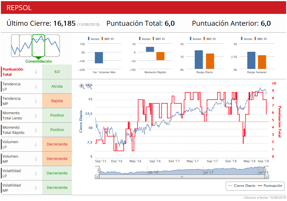This screenshot has width=287, height=201.
Task: Click the zoom out magnifier icon
Action: click(89, 86)
